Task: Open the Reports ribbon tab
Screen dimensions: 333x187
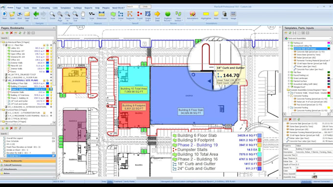Action: coord(88,8)
